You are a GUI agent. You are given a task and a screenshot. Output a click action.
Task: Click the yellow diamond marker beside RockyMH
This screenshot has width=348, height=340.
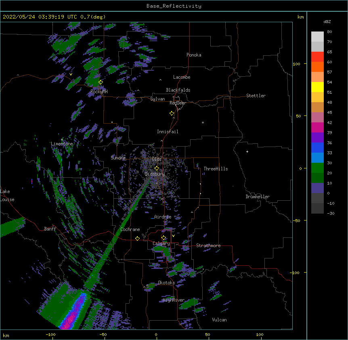click(x=101, y=82)
